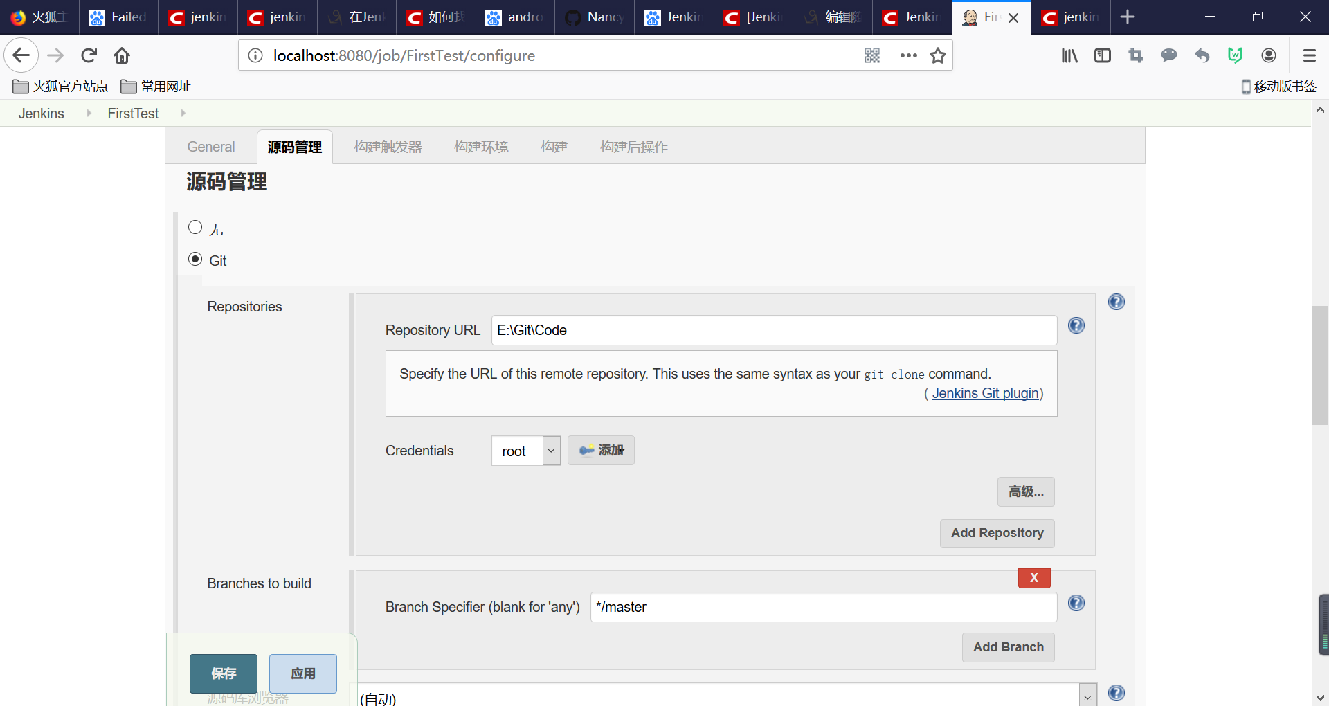Open the QR code icon in address bar
The width and height of the screenshot is (1329, 706).
[872, 55]
